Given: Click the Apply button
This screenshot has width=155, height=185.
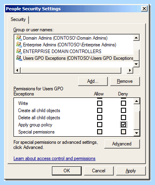Looking at the screenshot, I should (131, 171).
